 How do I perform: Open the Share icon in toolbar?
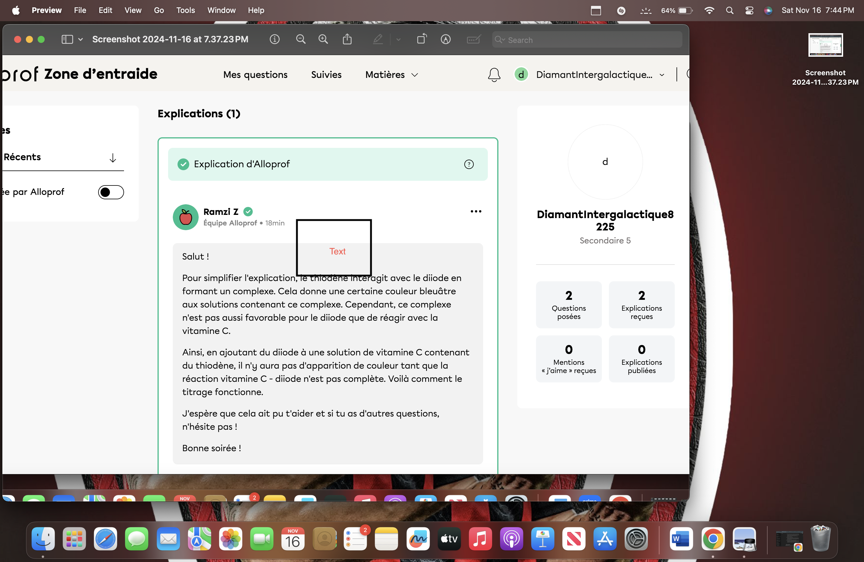(x=347, y=39)
